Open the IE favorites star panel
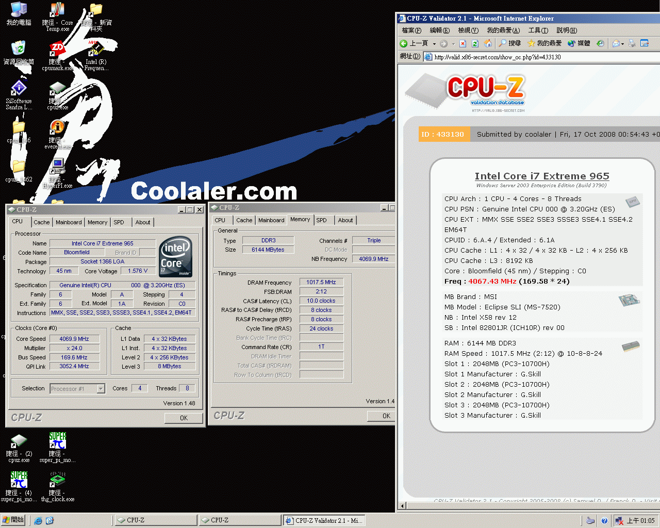 pyautogui.click(x=544, y=43)
